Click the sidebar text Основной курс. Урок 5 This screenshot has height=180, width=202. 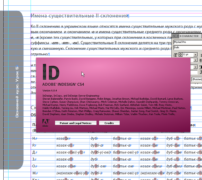pos(17,92)
